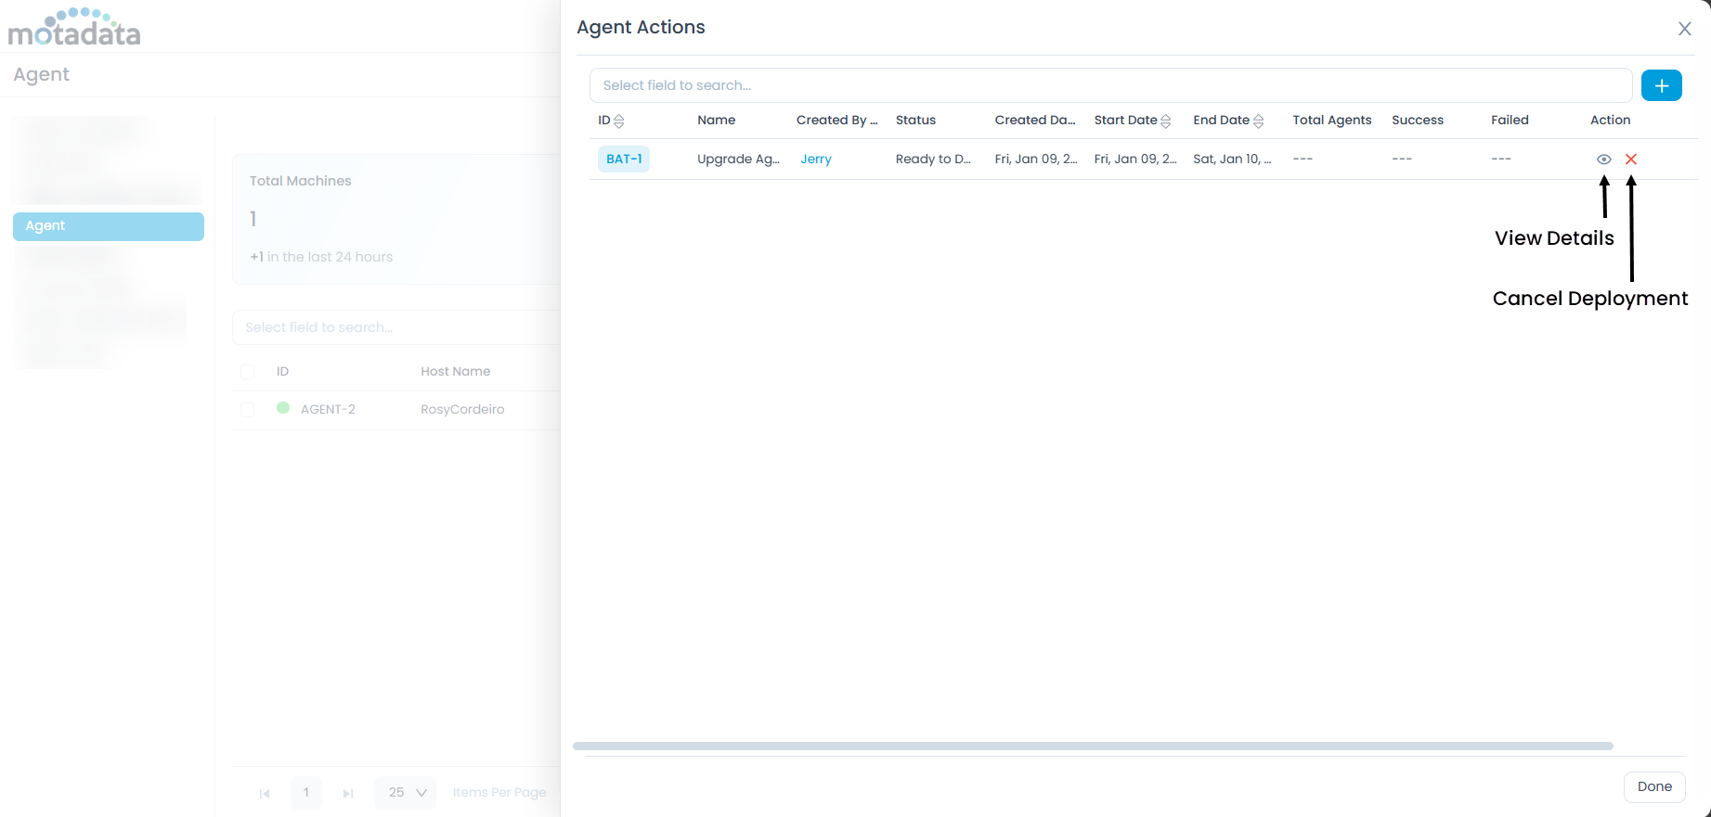The width and height of the screenshot is (1711, 817).
Task: Open the 25 items per page dropdown
Action: (407, 793)
